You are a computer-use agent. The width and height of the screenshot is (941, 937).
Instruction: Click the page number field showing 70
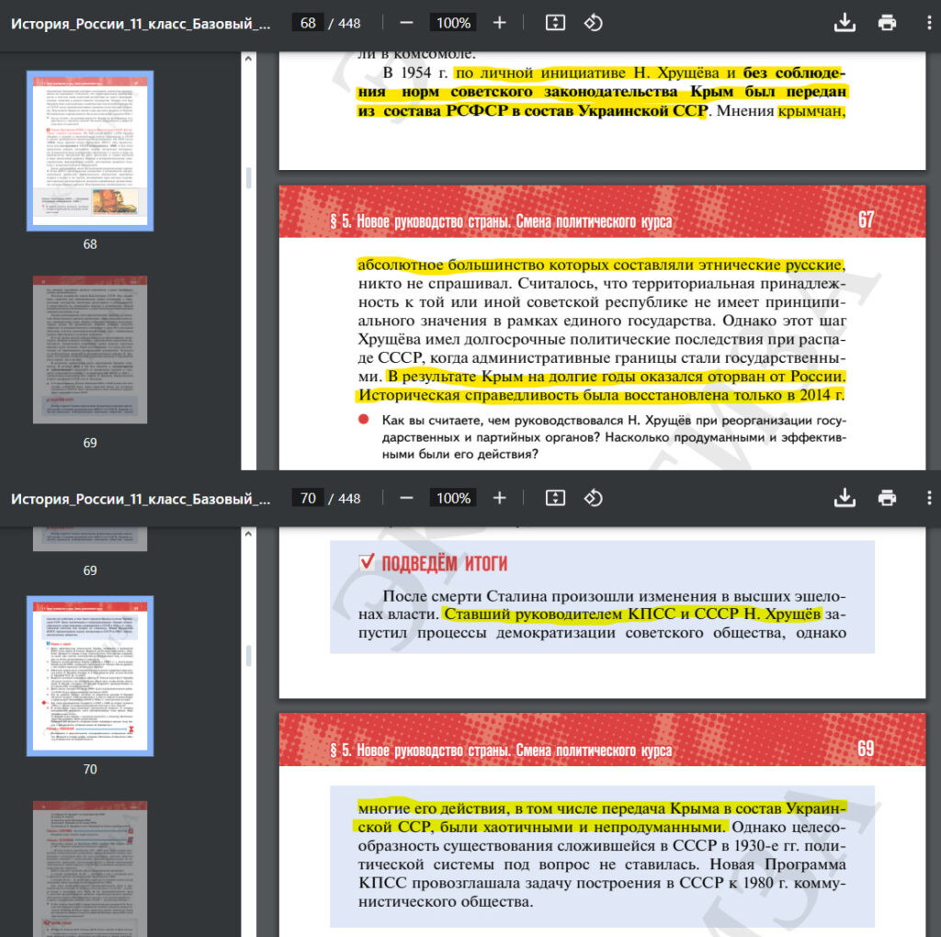point(308,498)
